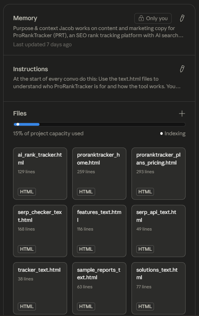Click HTML badge on serp_checker_text.html card

pyautogui.click(x=27, y=249)
